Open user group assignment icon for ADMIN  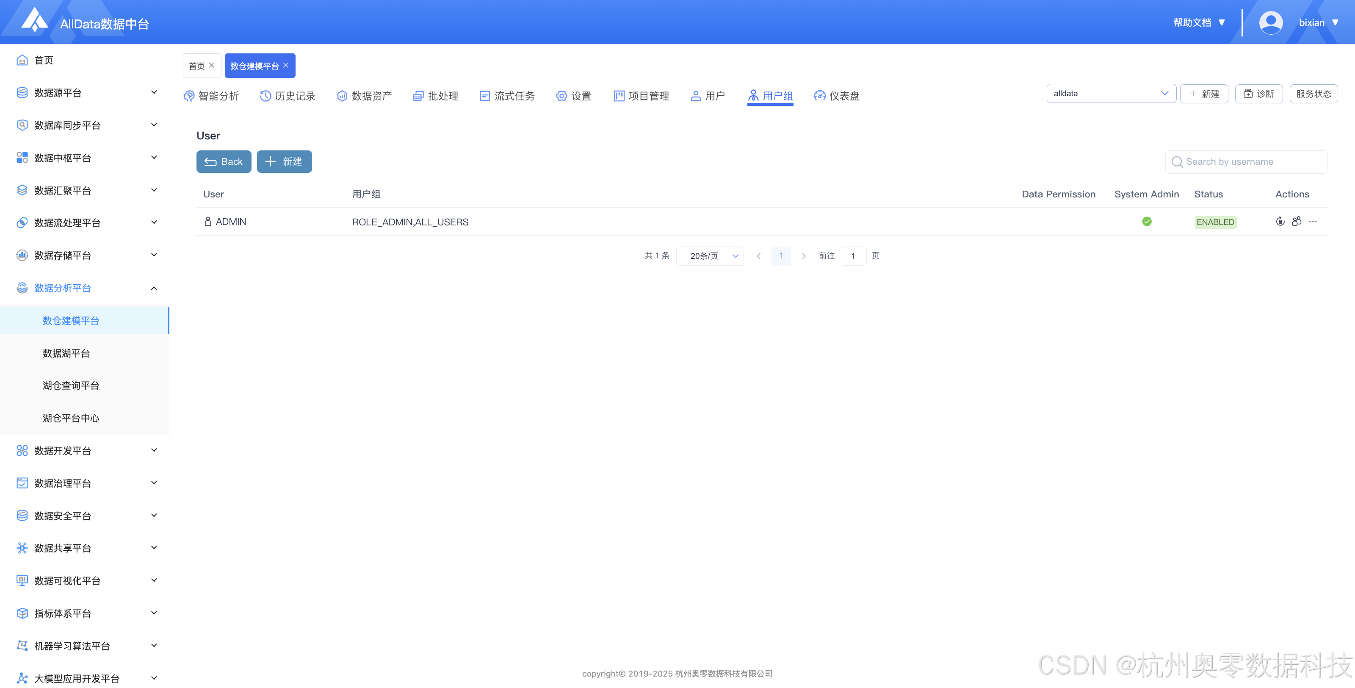click(1297, 222)
